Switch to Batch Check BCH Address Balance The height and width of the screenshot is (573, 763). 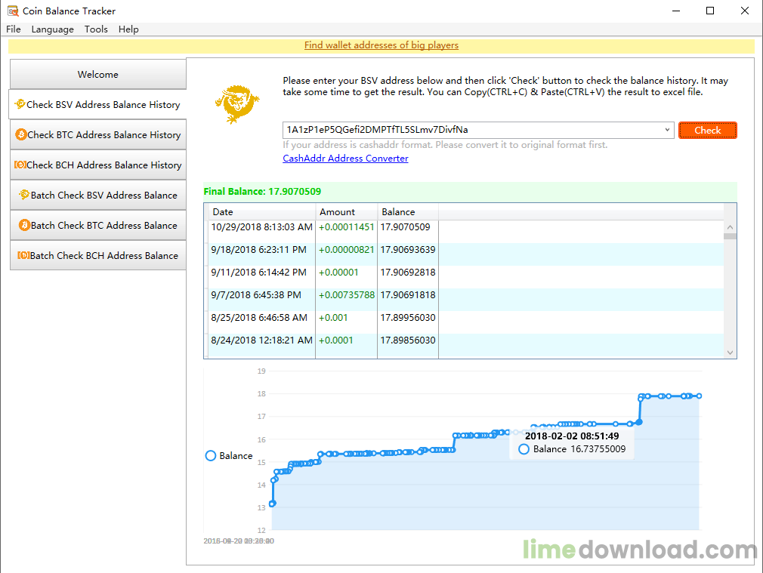(97, 256)
